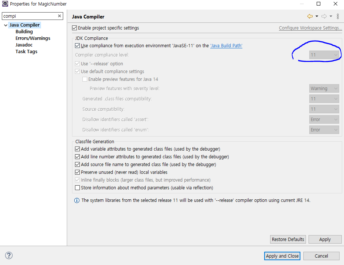Toggle Use '--release' option checkbox
The width and height of the screenshot is (344, 265).
coord(77,64)
